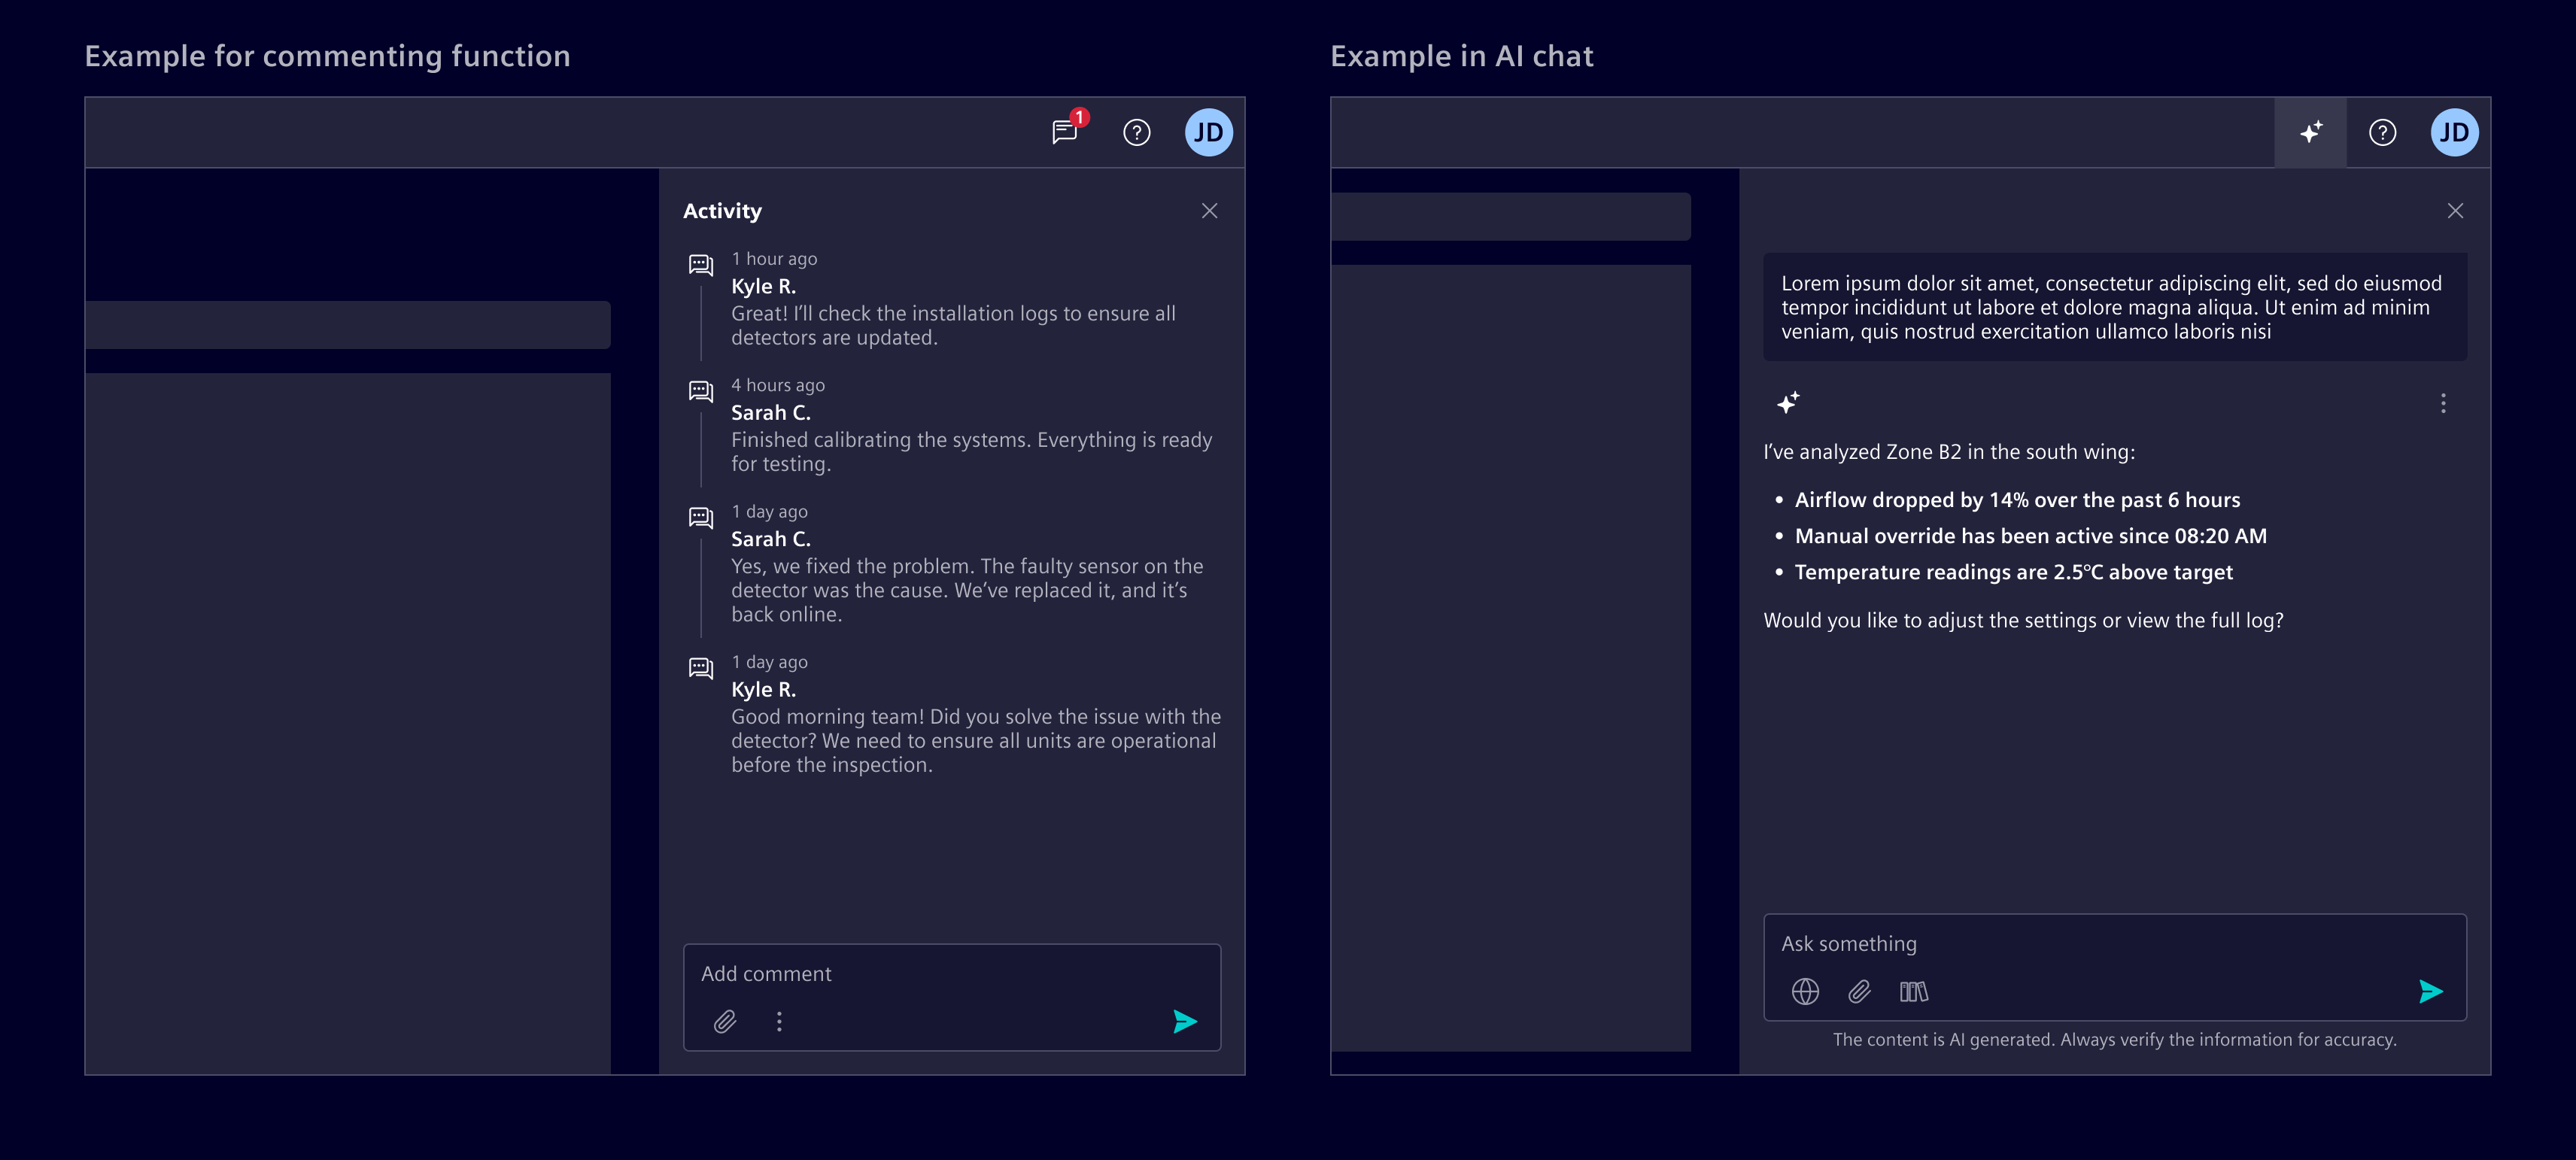Click the chat bubble icon beside Kyle R.'s comment

[x=700, y=264]
